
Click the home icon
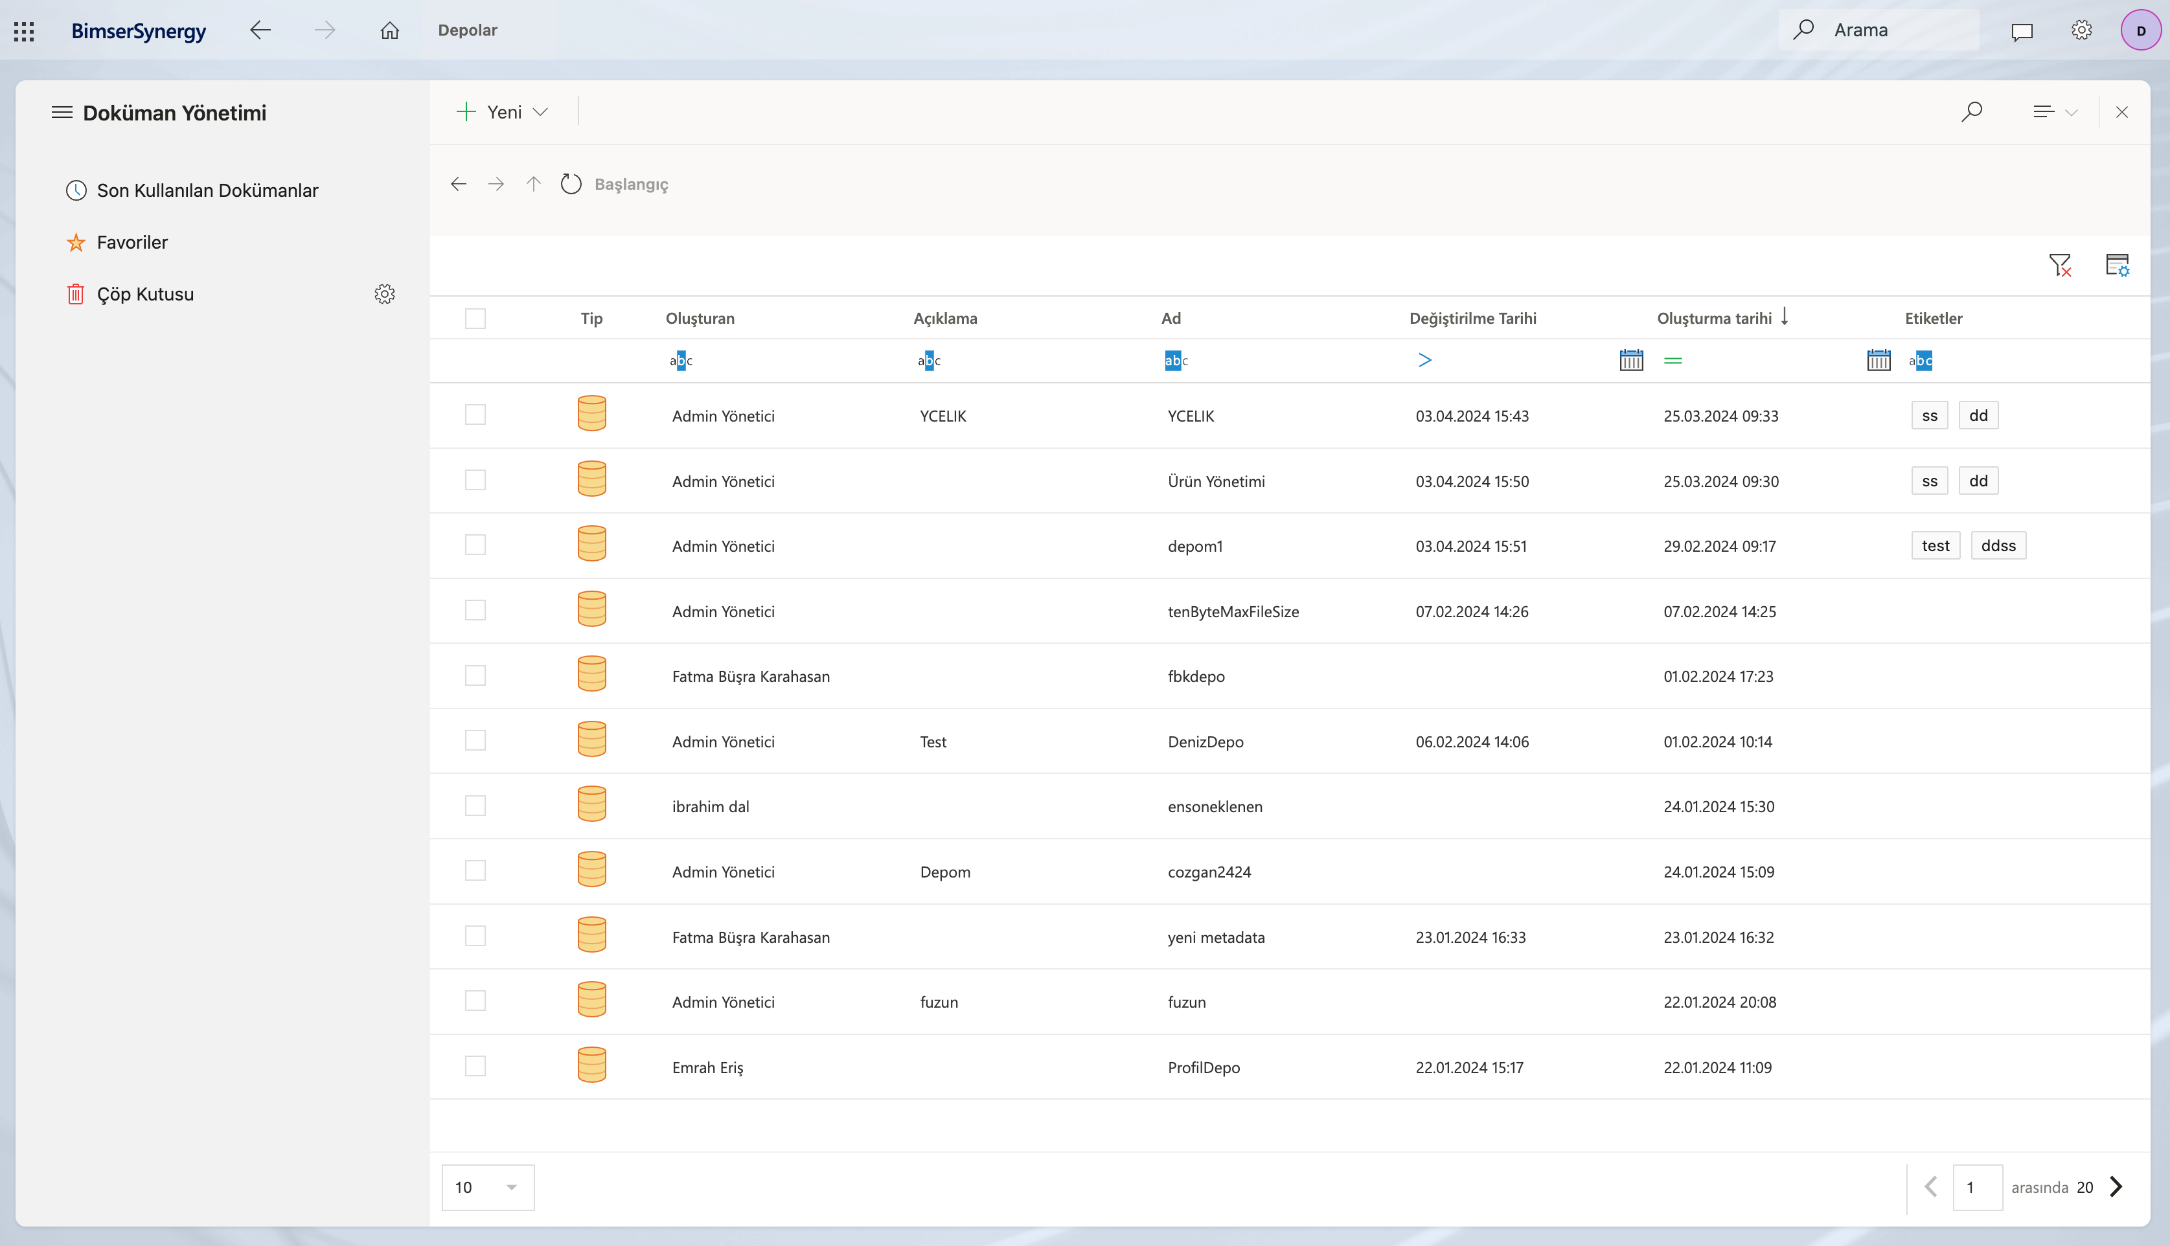(389, 31)
